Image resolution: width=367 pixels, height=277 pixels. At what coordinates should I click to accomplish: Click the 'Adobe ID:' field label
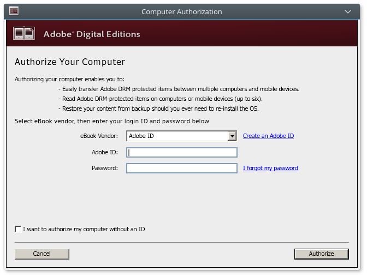[x=104, y=152]
